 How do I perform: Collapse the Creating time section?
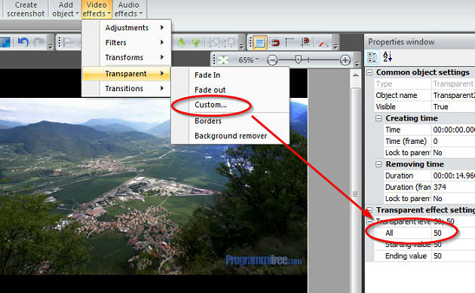[x=378, y=118]
